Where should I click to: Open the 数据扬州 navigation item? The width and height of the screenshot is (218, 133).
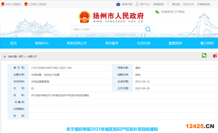[175, 43]
